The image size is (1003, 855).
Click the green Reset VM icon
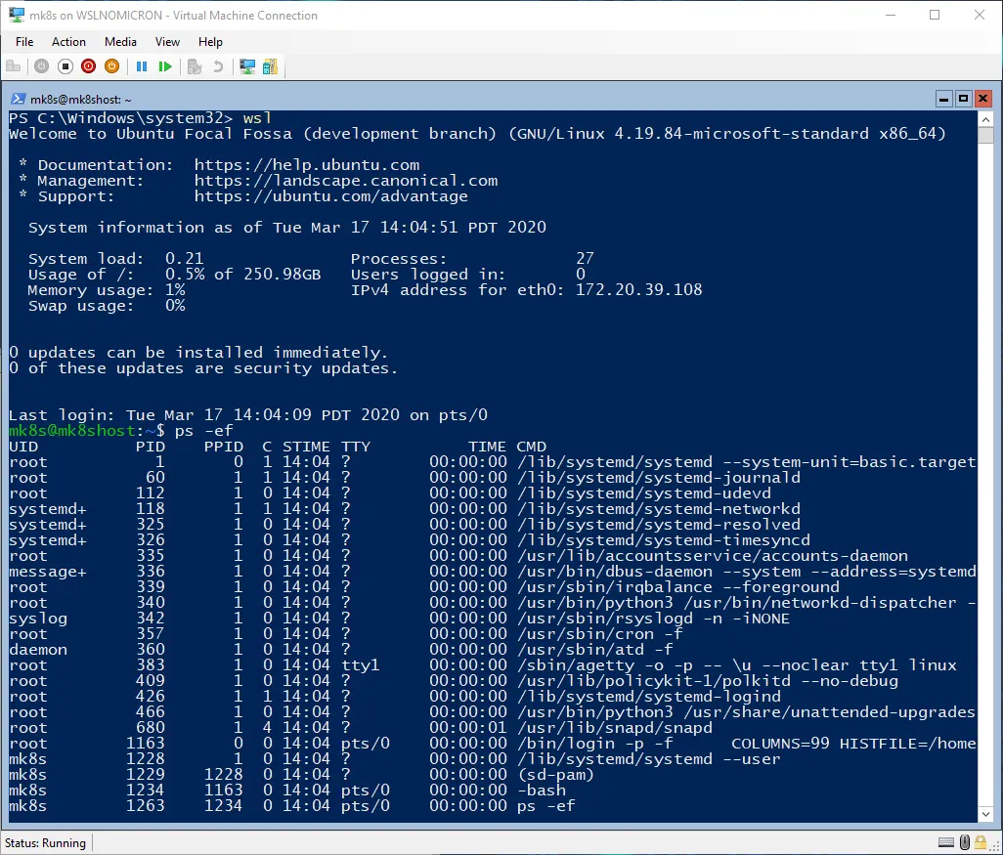point(165,66)
